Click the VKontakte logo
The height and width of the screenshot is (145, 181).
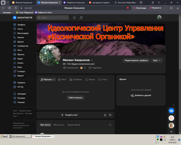[x=23, y=18]
